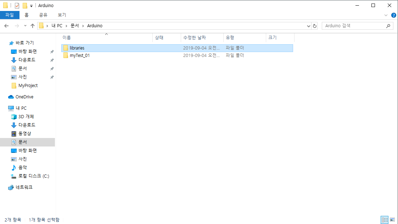Click myTest_01 row type 파일 폴더
The width and height of the screenshot is (398, 224).
tap(235, 55)
